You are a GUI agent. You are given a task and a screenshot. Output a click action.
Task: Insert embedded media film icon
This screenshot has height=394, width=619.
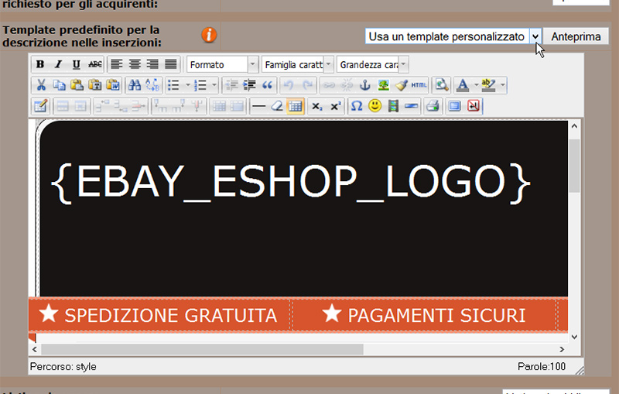pyautogui.click(x=393, y=106)
